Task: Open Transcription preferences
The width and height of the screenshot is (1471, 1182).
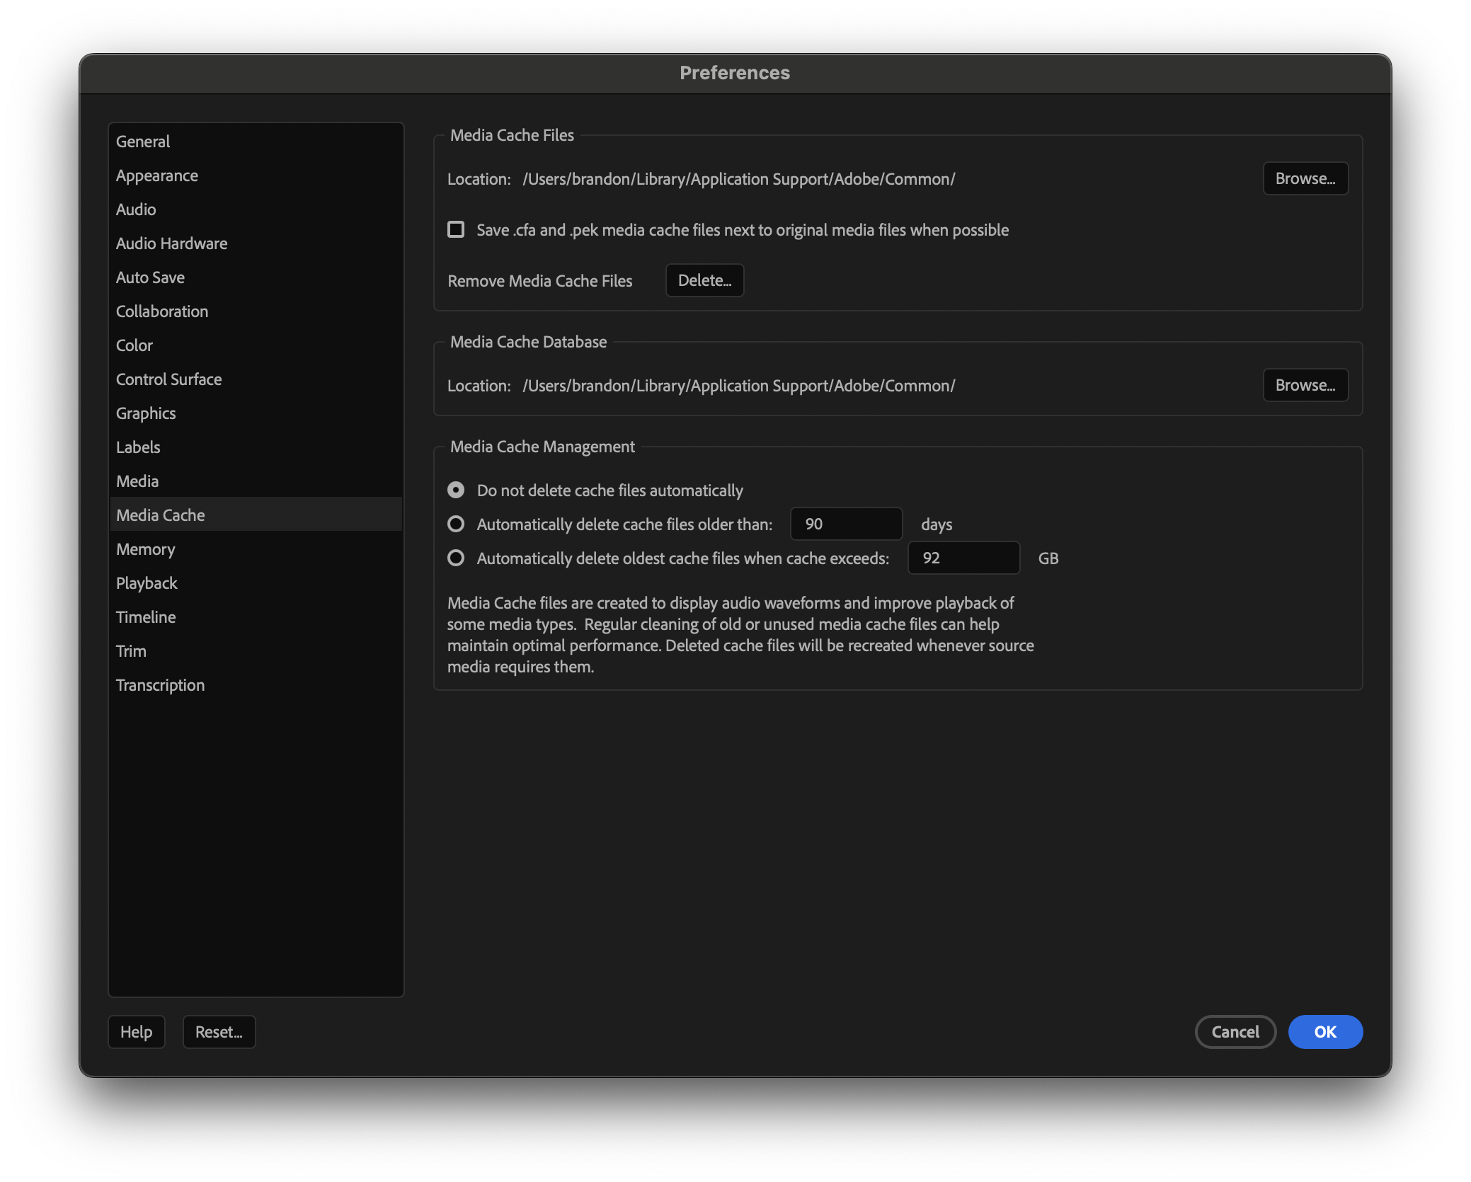Action: coord(160,685)
